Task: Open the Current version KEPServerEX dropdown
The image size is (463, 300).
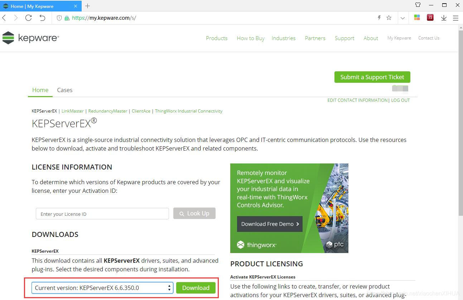Action: 102,288
